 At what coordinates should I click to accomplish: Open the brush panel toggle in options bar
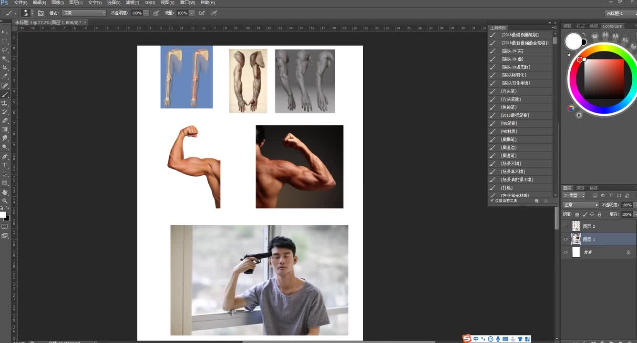(x=41, y=13)
